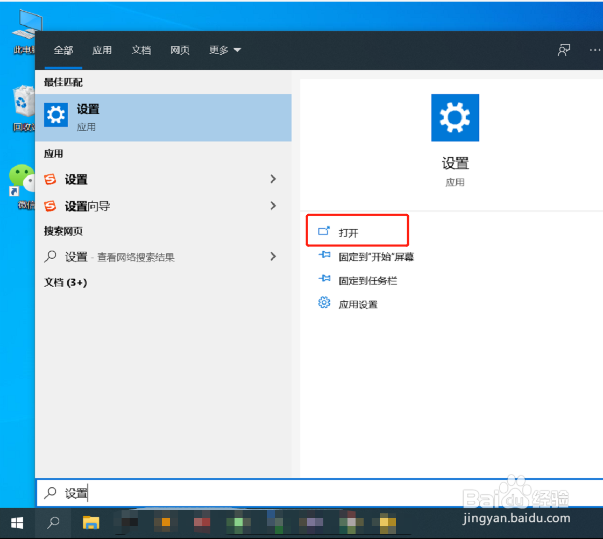
Task: Click the Settings gear icon in best match
Action: tap(56, 115)
